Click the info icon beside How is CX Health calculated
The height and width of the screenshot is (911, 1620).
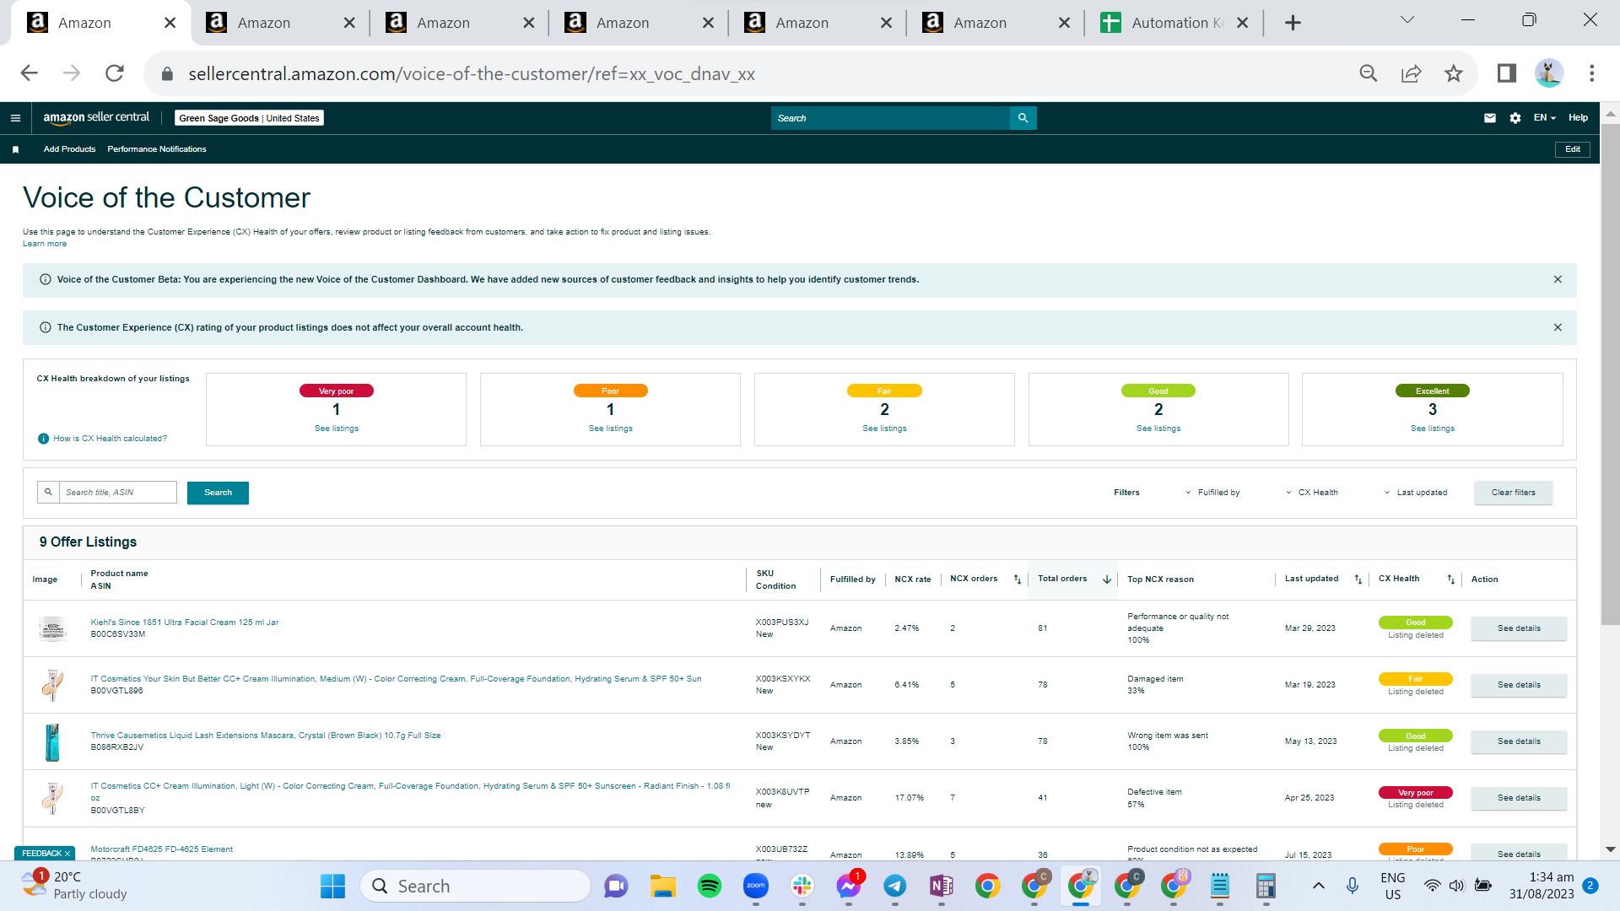[x=43, y=439]
